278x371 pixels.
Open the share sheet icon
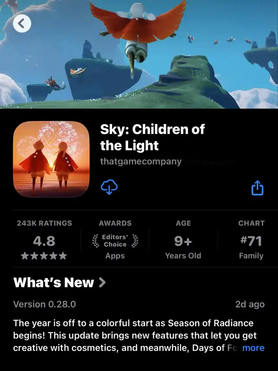[257, 188]
